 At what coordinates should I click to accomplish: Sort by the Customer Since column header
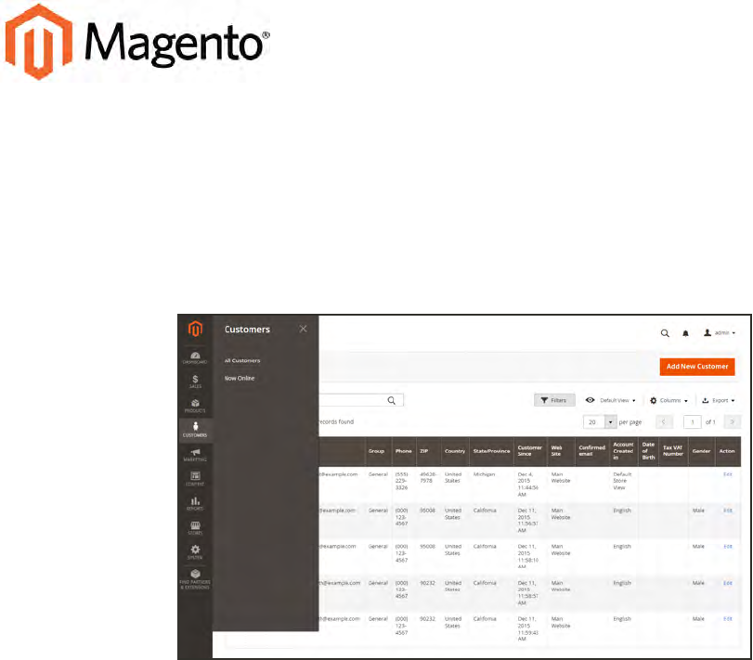click(x=531, y=451)
